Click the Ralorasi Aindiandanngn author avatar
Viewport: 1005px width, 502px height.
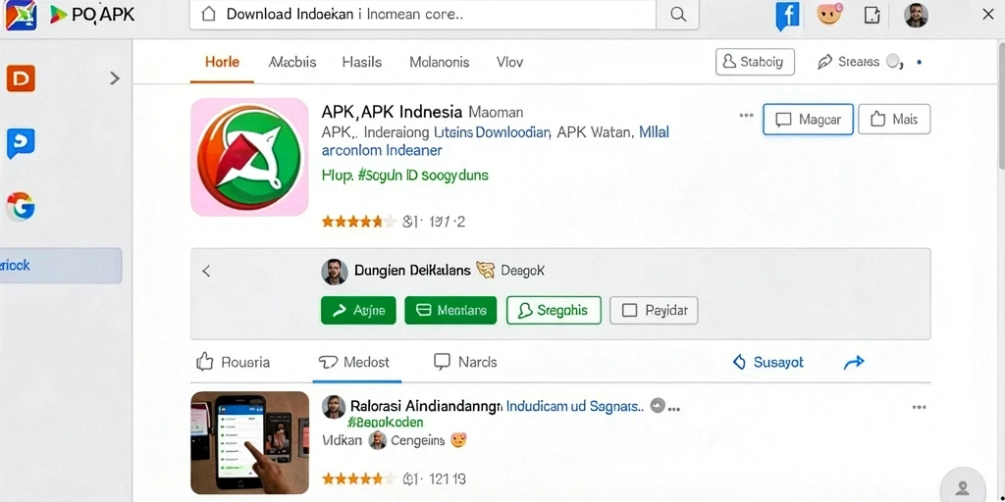334,406
